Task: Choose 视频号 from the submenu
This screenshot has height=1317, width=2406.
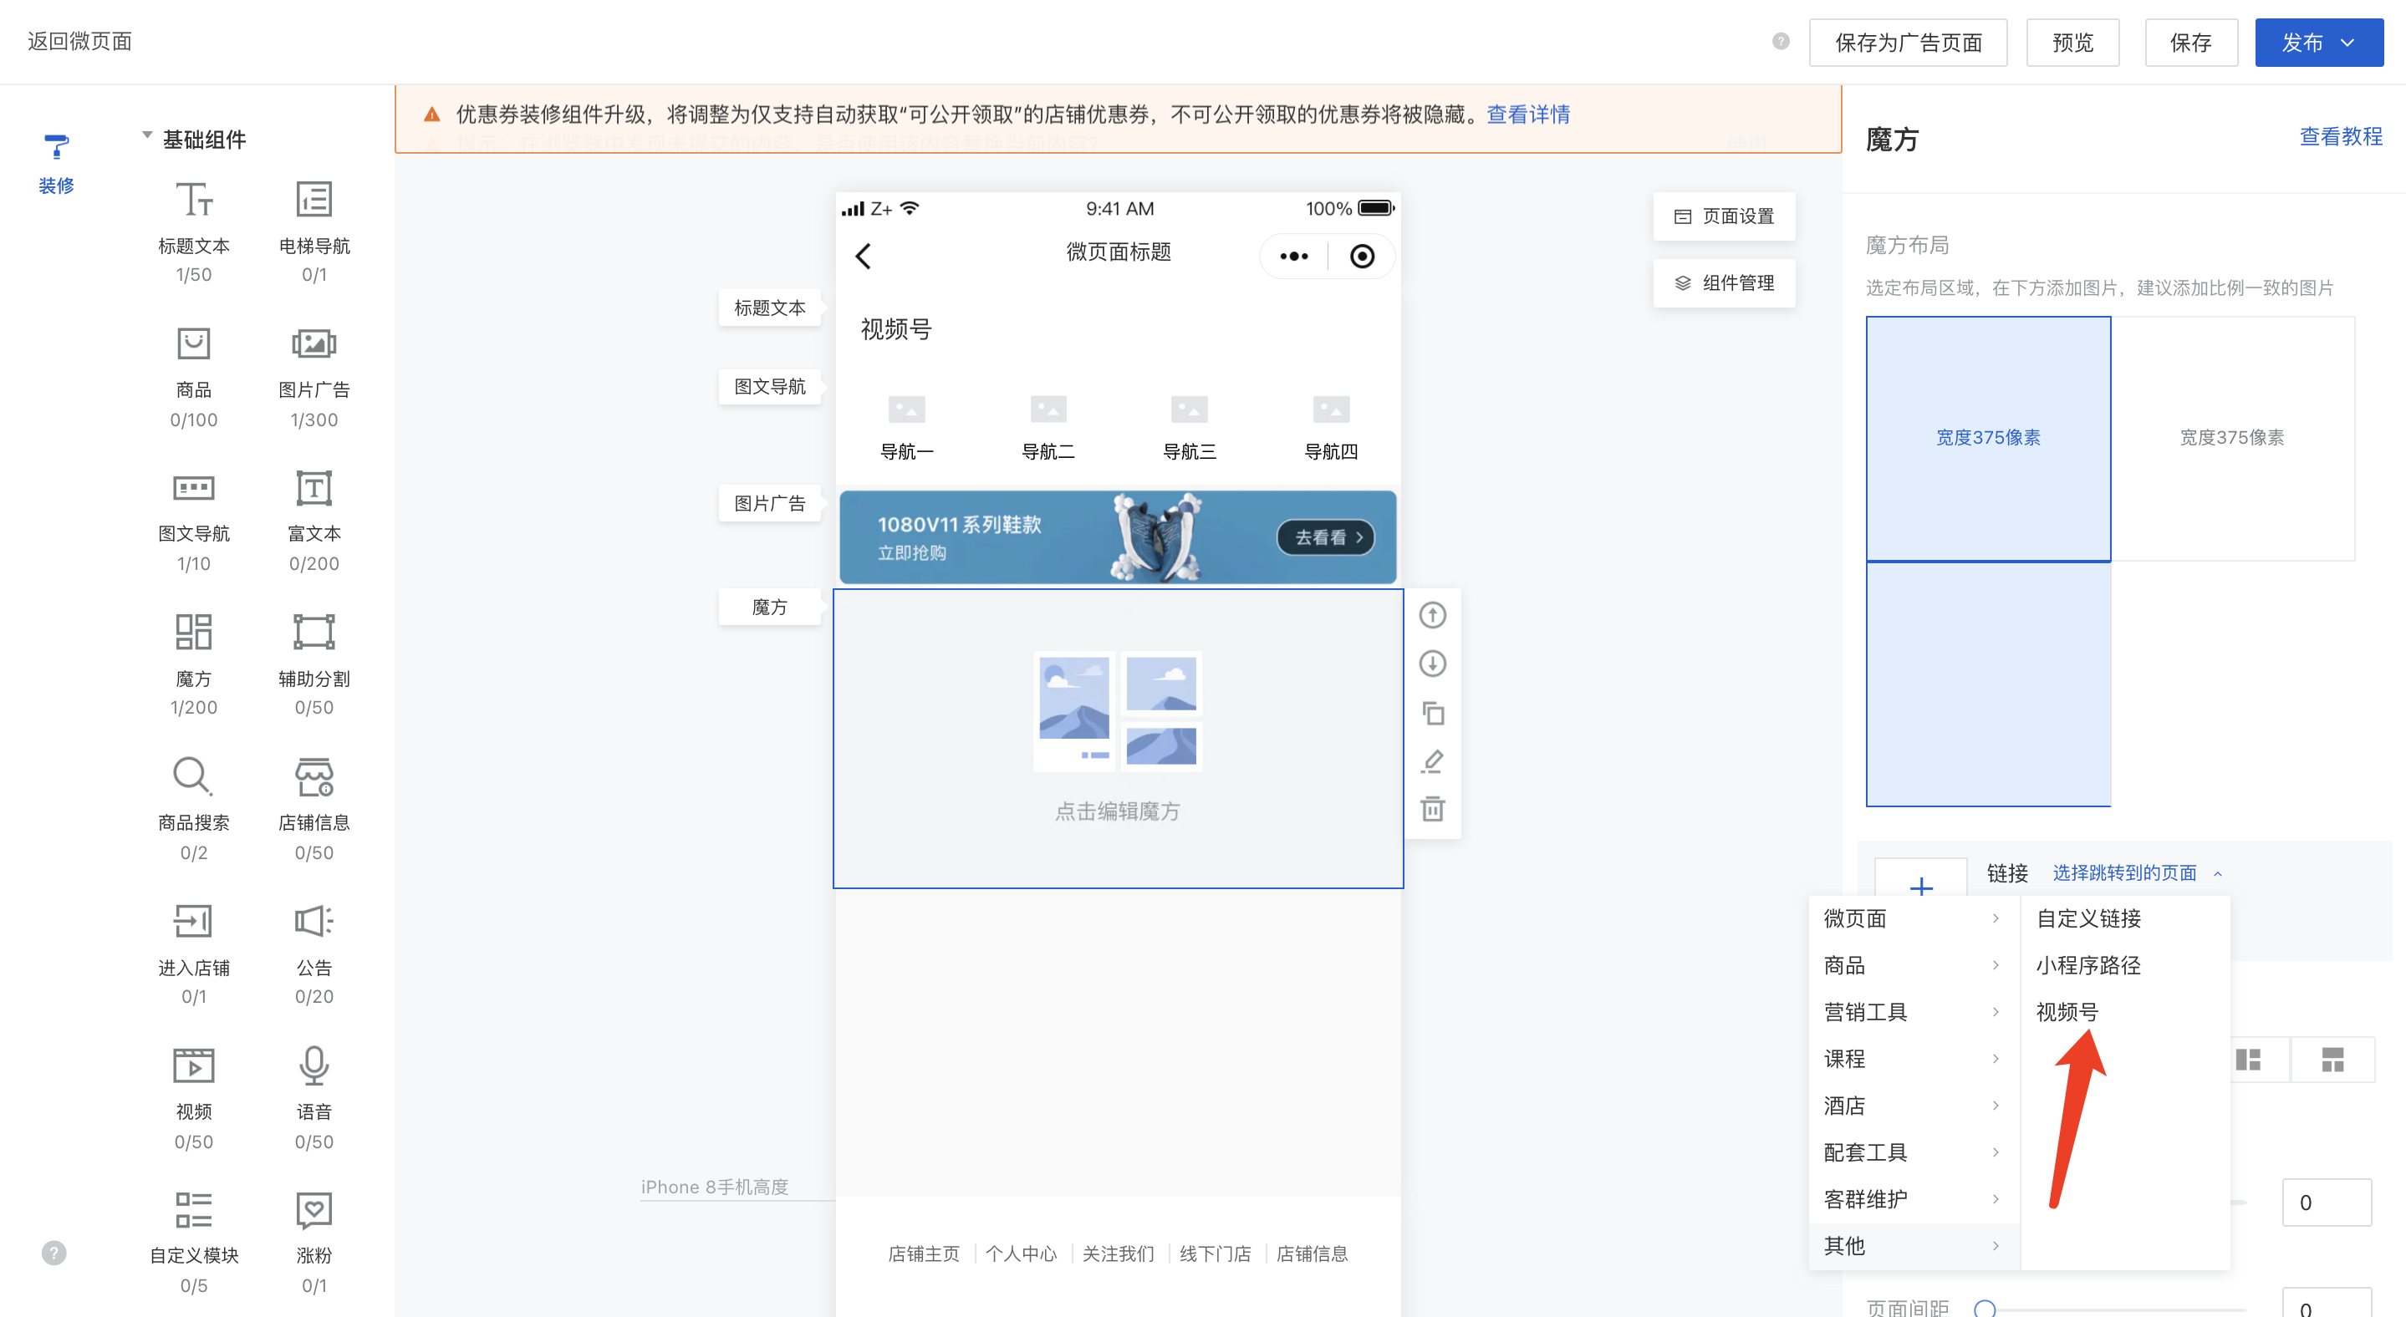Action: point(2067,1012)
